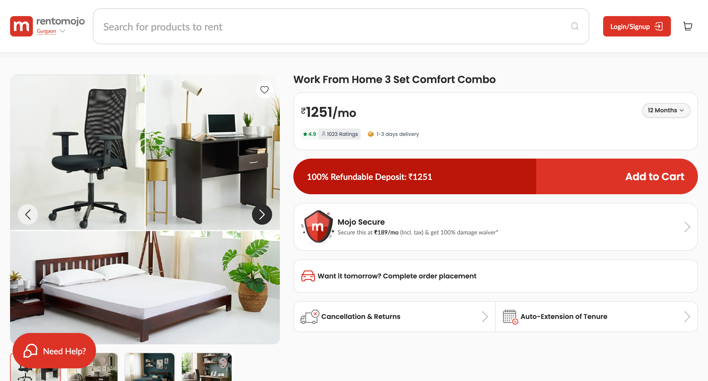Click the red car delivery icon
Viewport: 708px width, 381px height.
pos(308,276)
